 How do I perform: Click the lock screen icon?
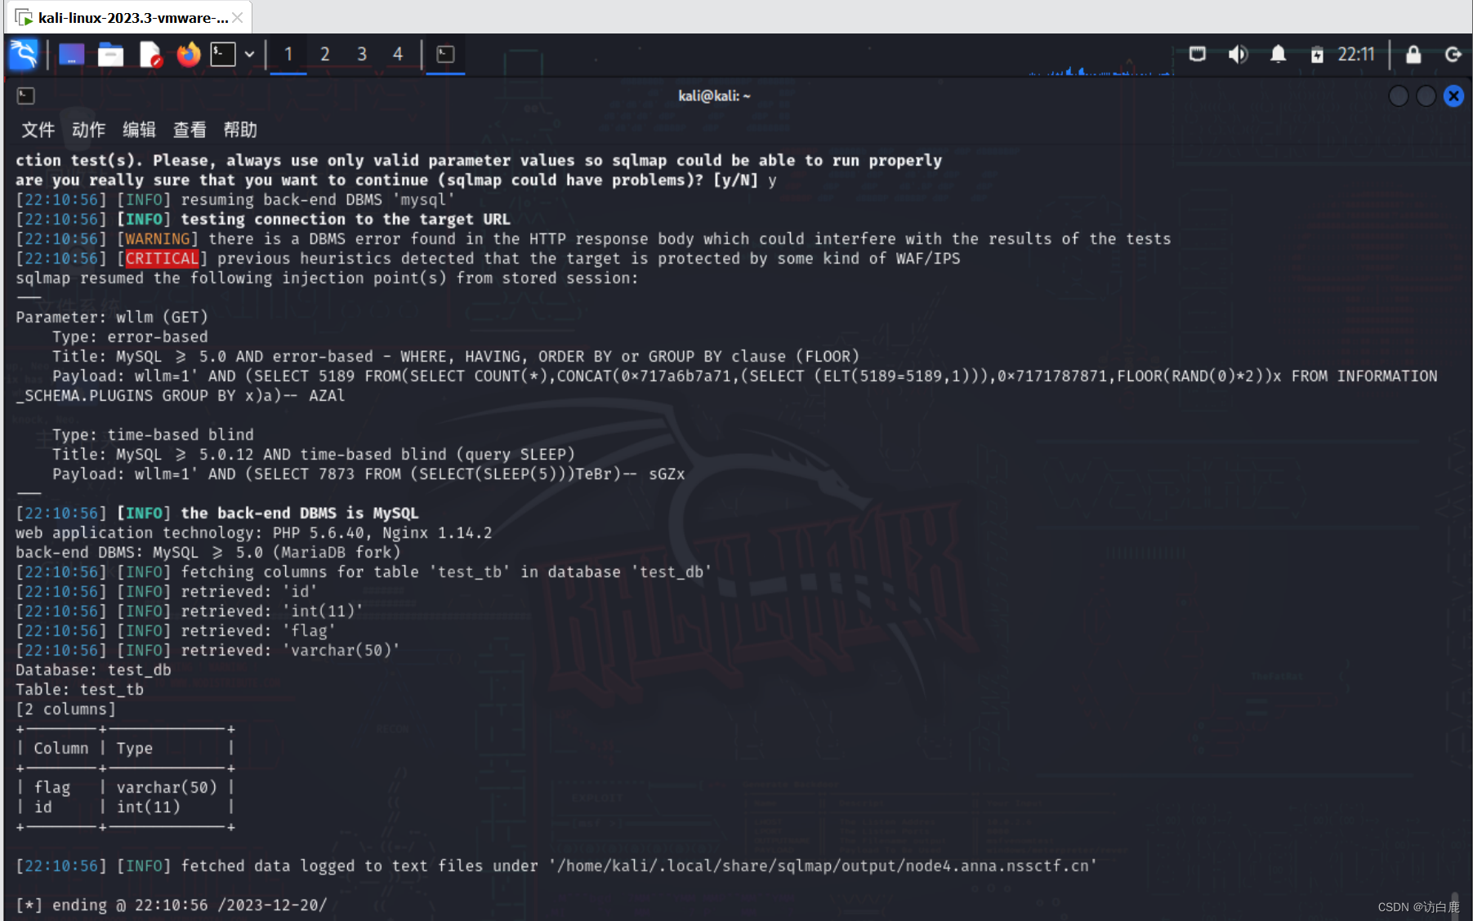pos(1413,55)
